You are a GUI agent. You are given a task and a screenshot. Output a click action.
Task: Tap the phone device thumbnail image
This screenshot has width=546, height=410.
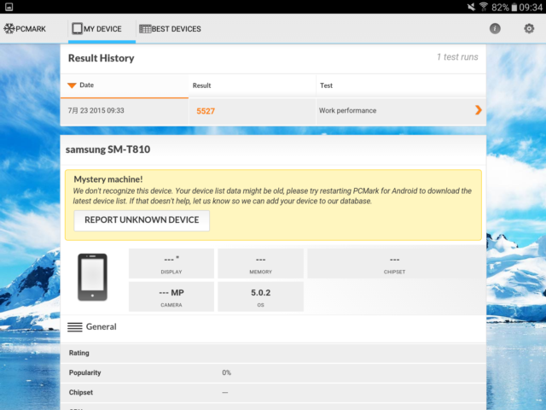point(92,277)
